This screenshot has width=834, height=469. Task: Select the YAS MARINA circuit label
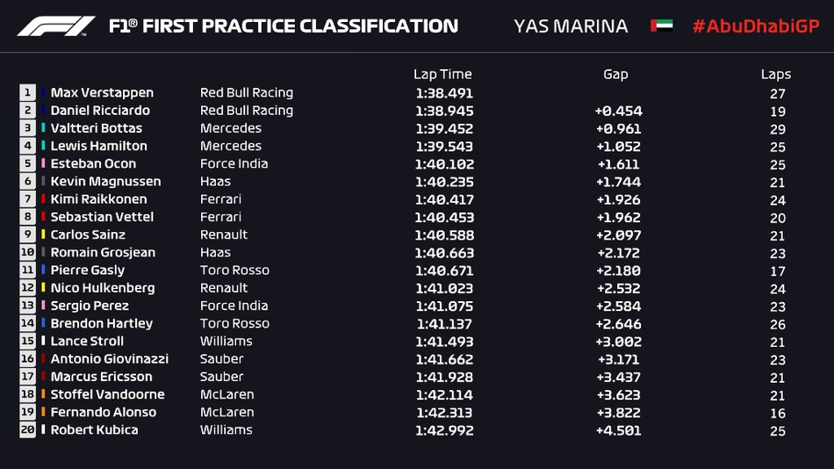(571, 26)
